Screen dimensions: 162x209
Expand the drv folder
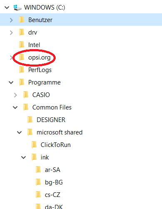click(x=11, y=32)
